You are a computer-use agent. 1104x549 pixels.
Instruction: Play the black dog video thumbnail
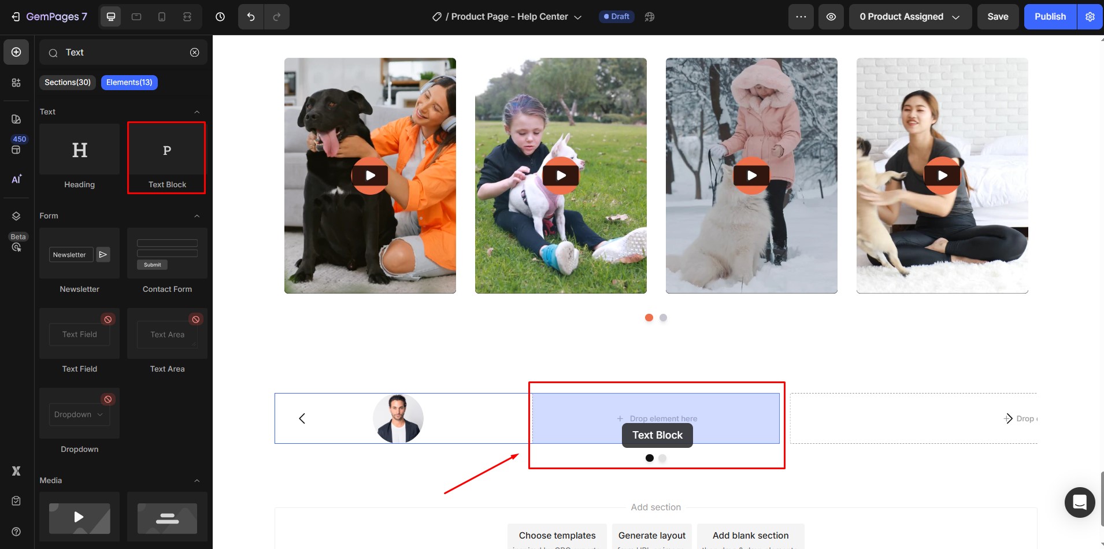click(370, 176)
